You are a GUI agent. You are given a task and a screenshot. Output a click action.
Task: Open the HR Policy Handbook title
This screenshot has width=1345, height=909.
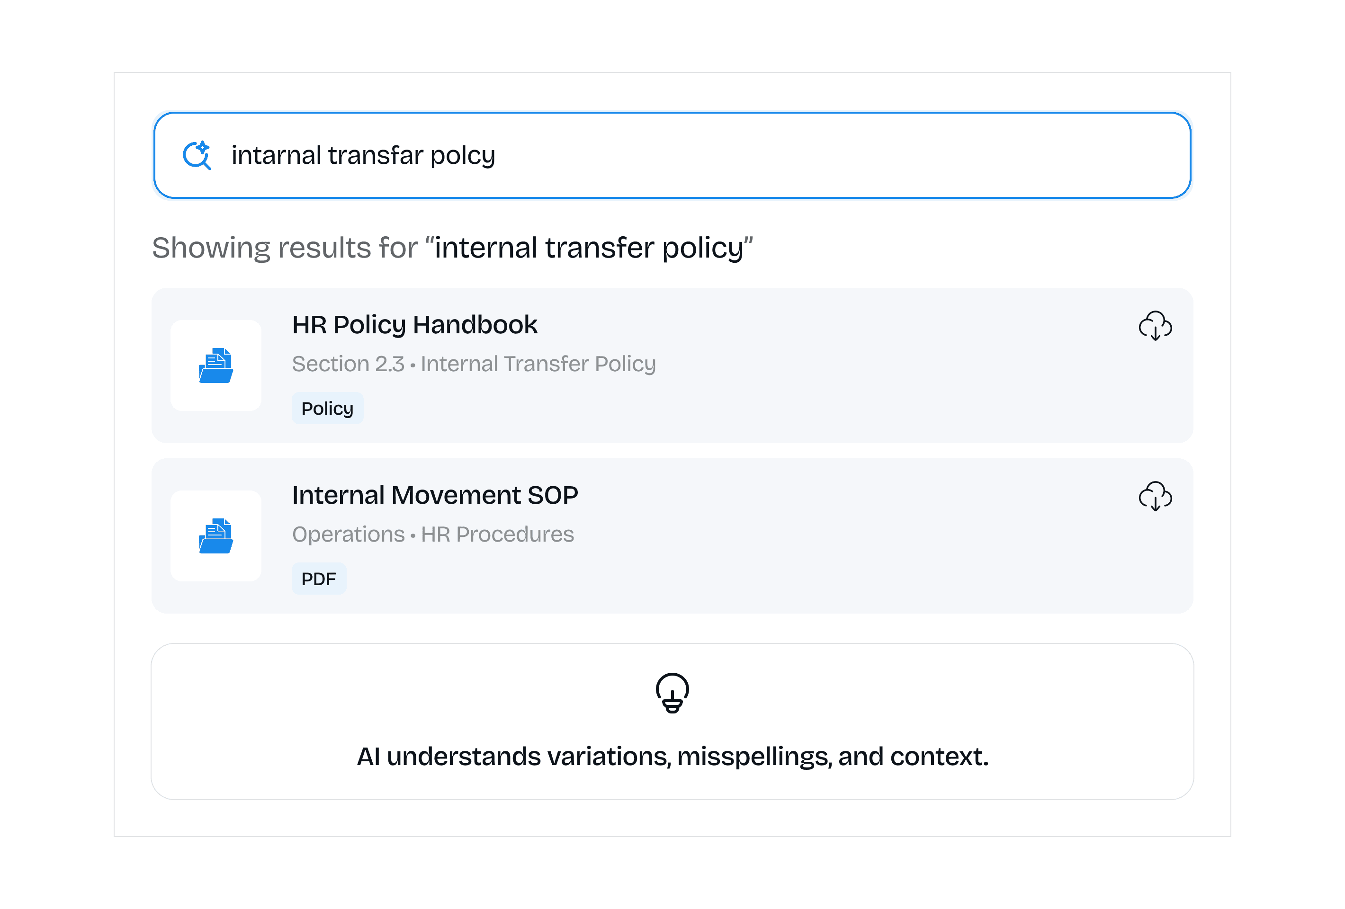[414, 325]
